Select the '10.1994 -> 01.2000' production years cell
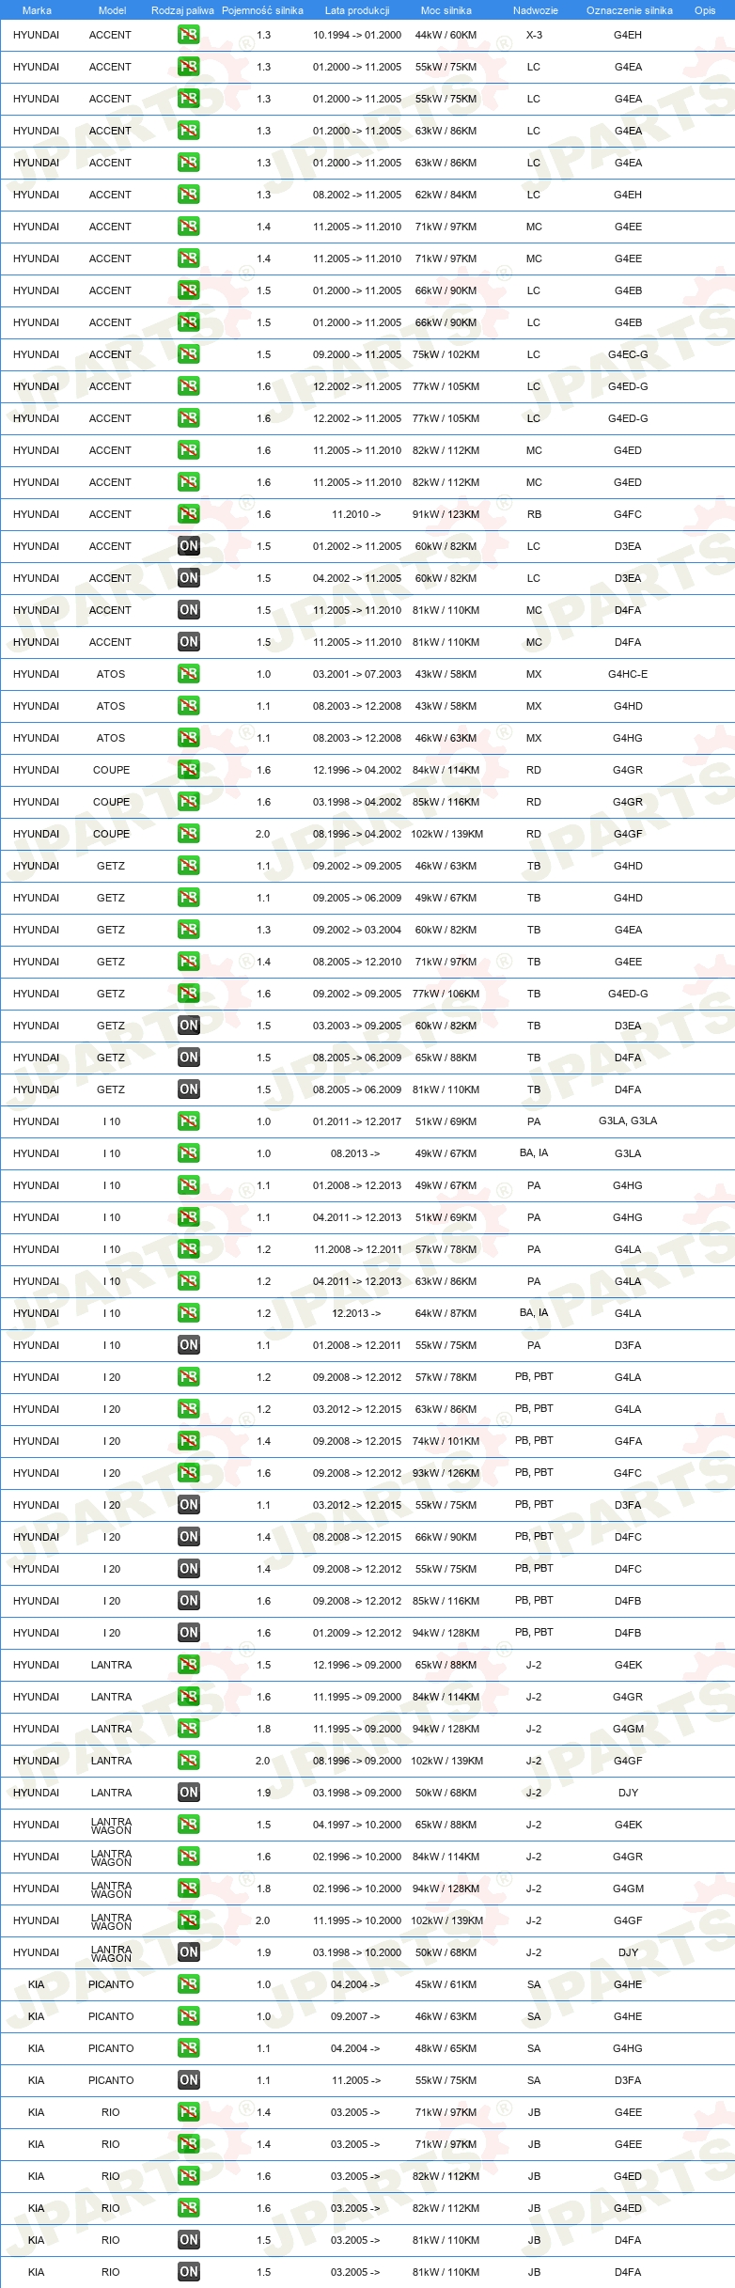Image resolution: width=735 pixels, height=2288 pixels. click(x=357, y=35)
